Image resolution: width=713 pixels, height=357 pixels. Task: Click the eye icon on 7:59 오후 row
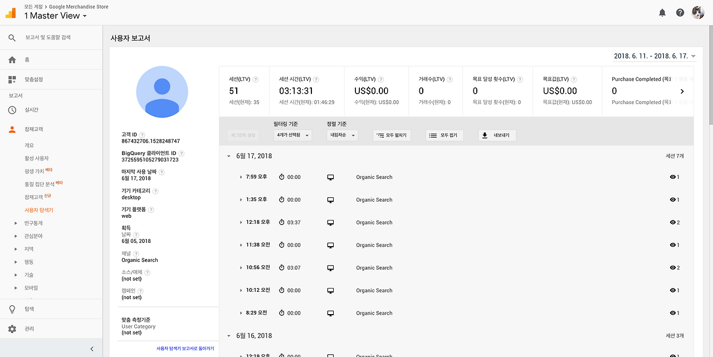pos(673,177)
